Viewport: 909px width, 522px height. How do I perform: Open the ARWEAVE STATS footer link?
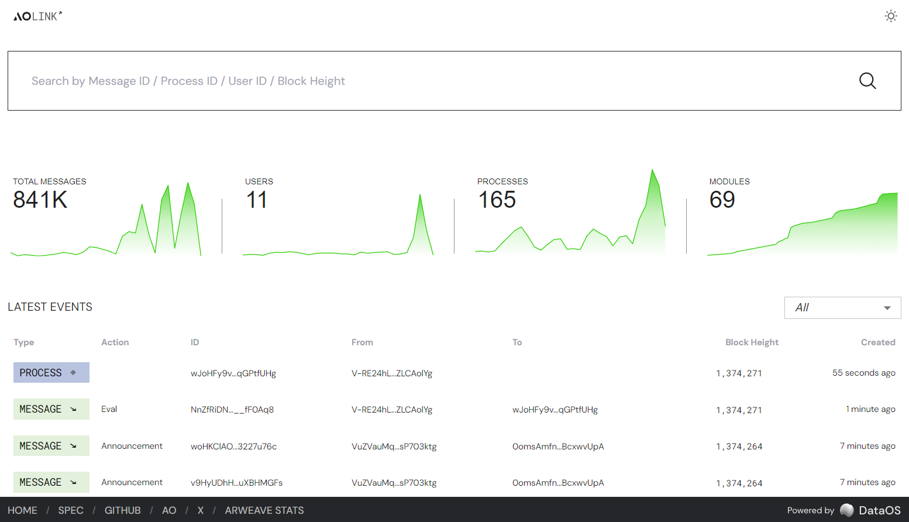[264, 510]
